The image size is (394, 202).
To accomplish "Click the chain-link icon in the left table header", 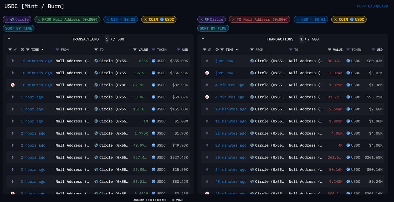I will click(15, 49).
